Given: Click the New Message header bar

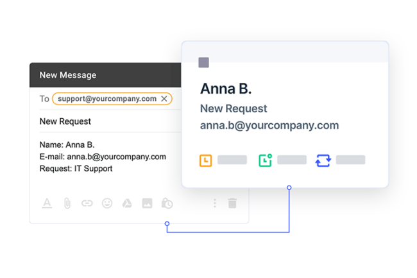Looking at the screenshot, I should click(105, 75).
